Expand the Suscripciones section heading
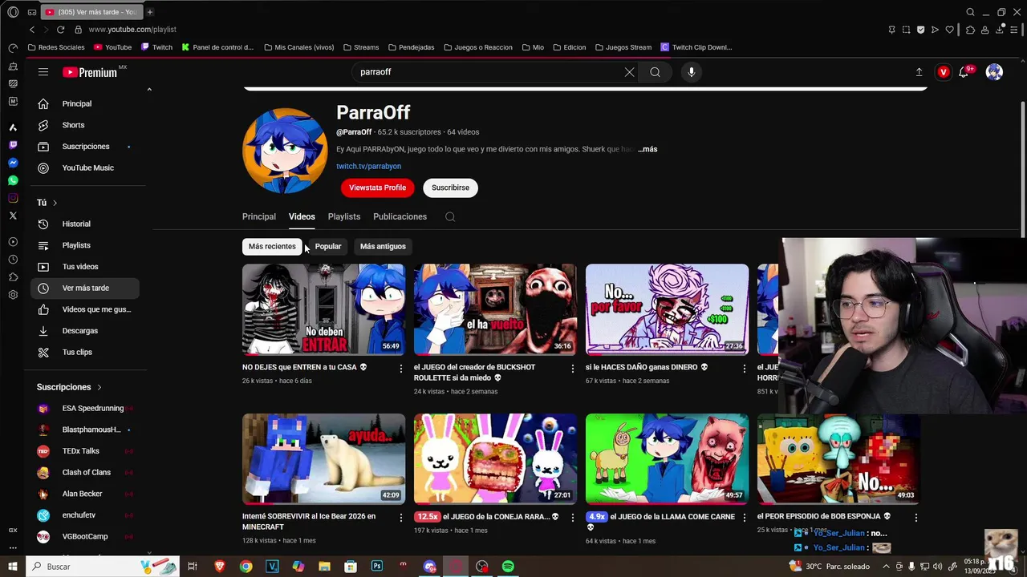The width and height of the screenshot is (1027, 577). (x=69, y=387)
